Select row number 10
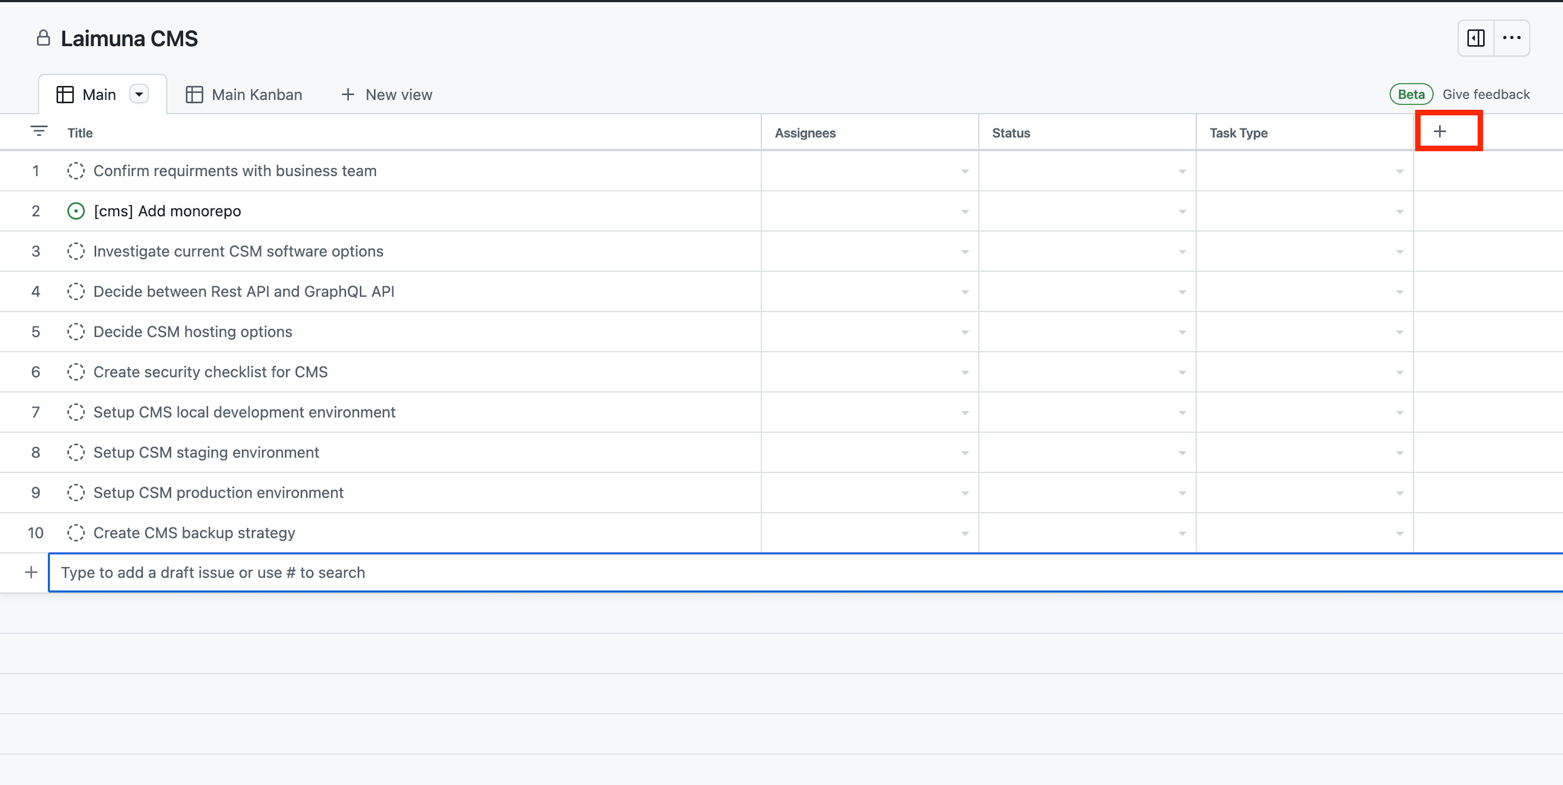 pyautogui.click(x=36, y=533)
